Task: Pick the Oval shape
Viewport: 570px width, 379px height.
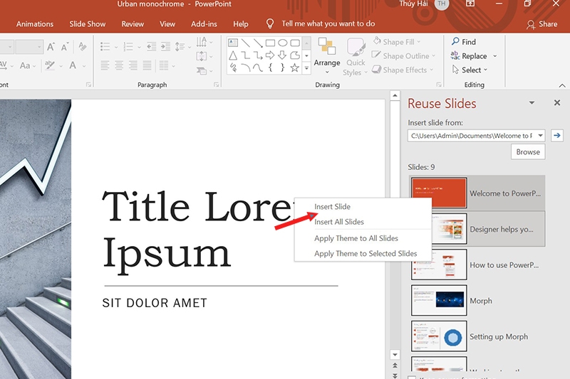Action: [282, 43]
